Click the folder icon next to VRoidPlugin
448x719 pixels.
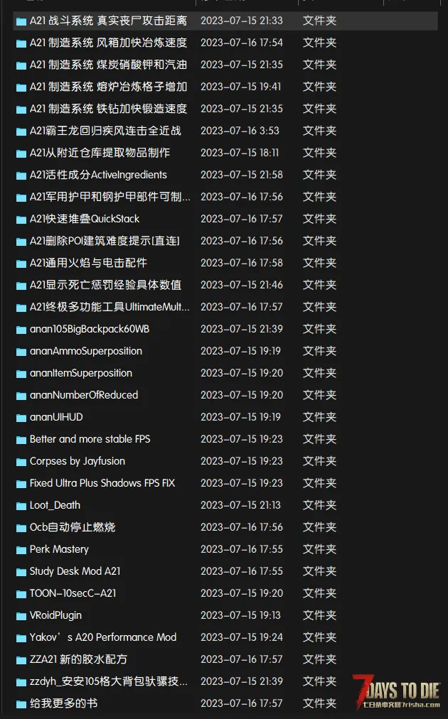(x=21, y=615)
